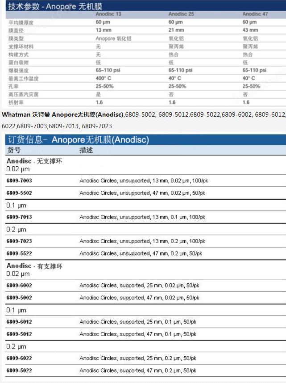Select the Anodisc - 有支撑环 section label

pos(35,266)
